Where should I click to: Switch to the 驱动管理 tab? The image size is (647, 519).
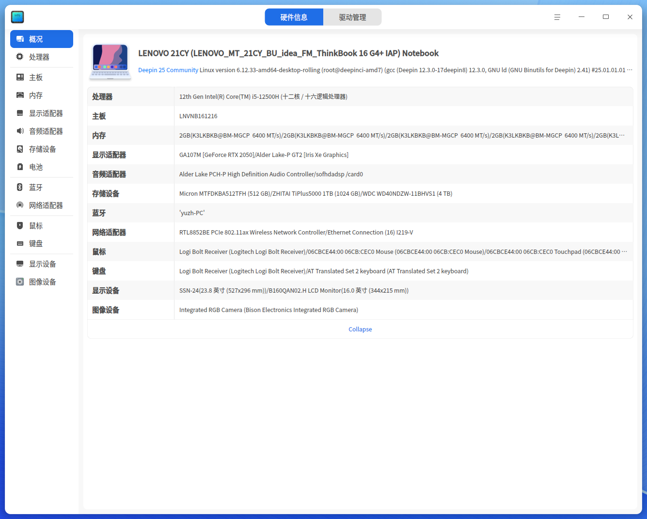352,17
